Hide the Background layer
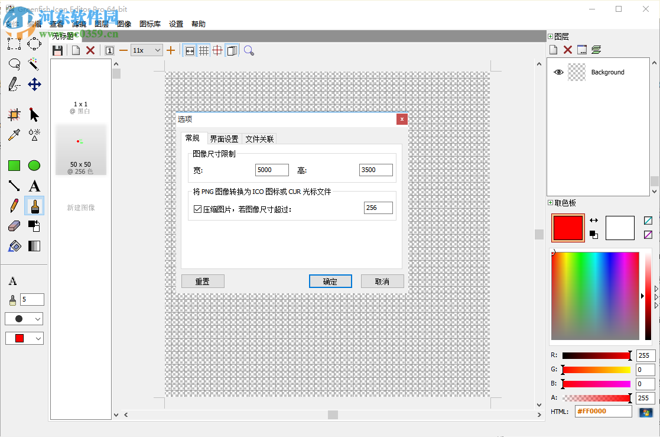This screenshot has width=660, height=437. click(x=558, y=72)
